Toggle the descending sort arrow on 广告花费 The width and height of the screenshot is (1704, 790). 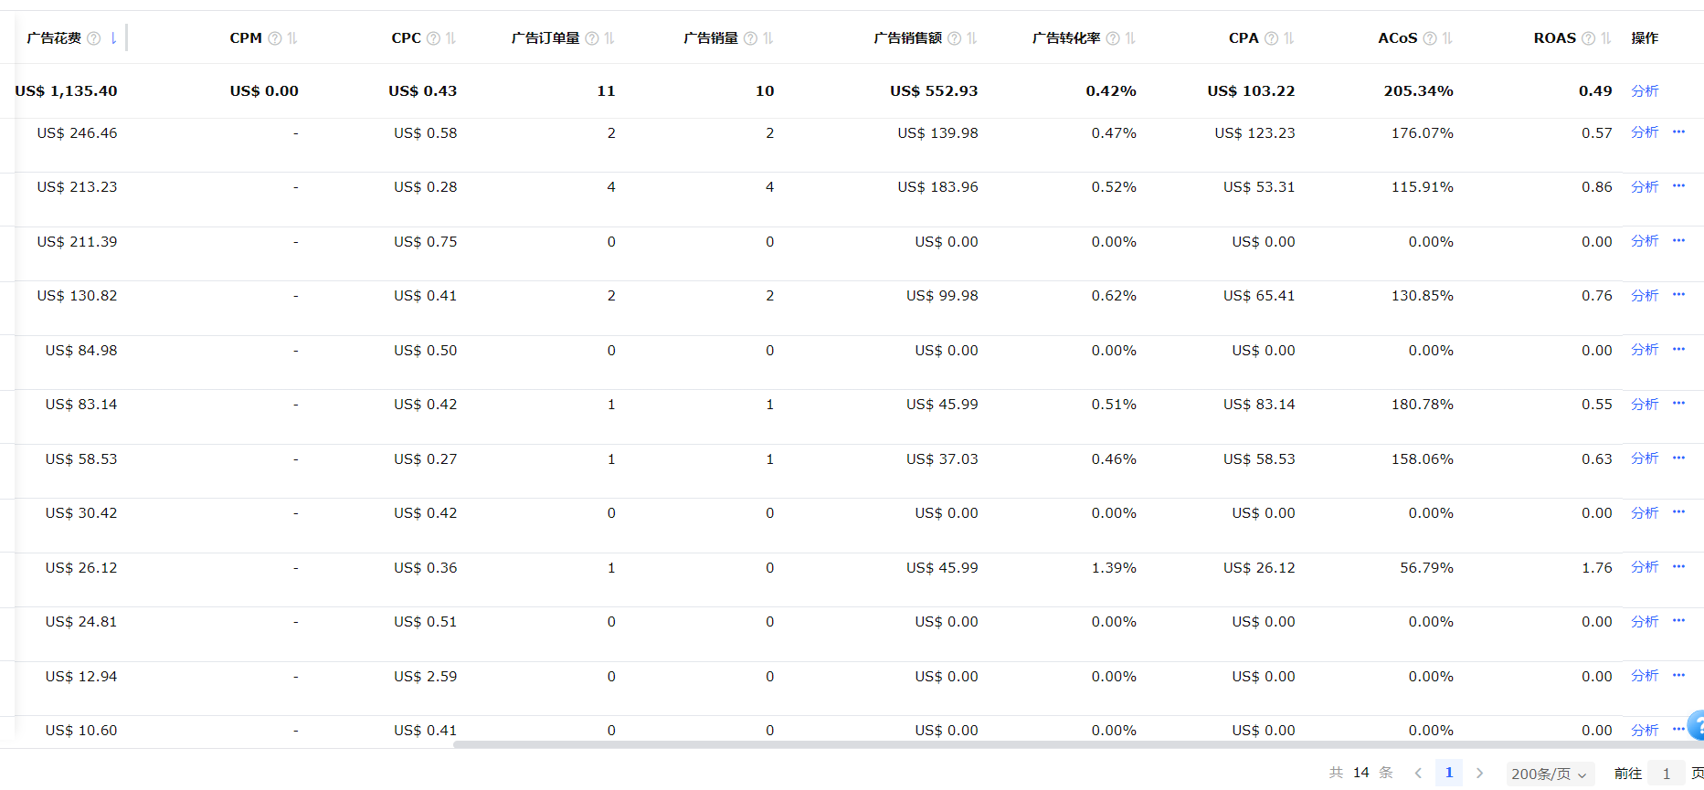[113, 38]
